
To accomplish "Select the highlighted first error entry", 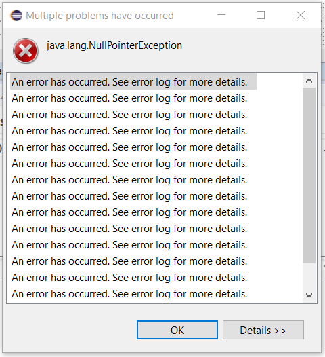I will (133, 81).
